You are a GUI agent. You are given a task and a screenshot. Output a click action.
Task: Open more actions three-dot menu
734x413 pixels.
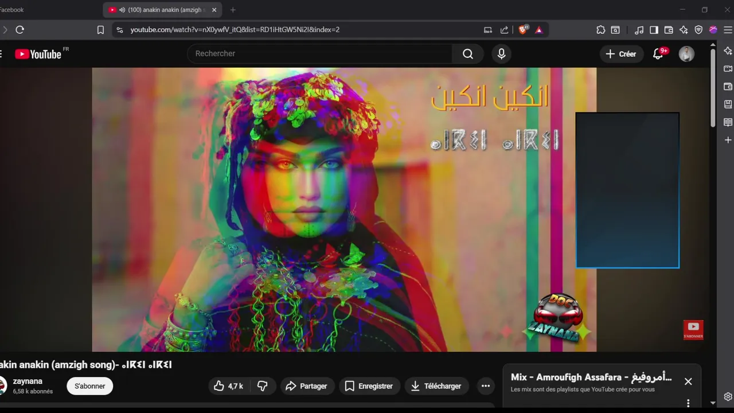486,386
